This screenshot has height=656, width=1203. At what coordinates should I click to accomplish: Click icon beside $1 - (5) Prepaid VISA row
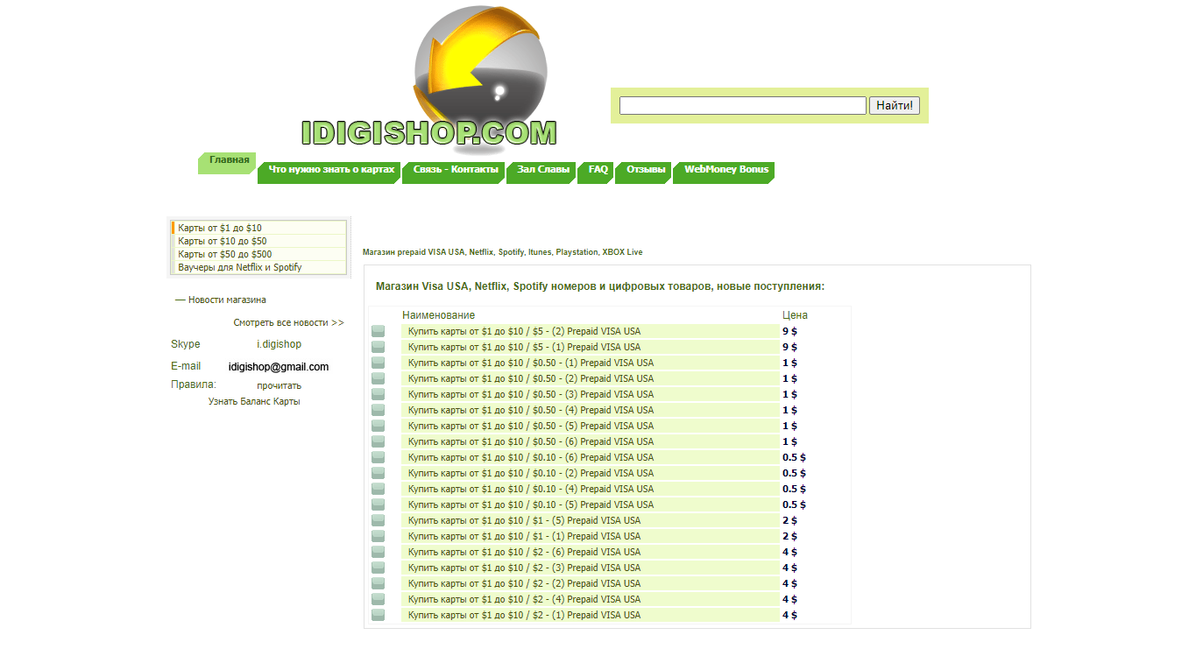tap(379, 520)
